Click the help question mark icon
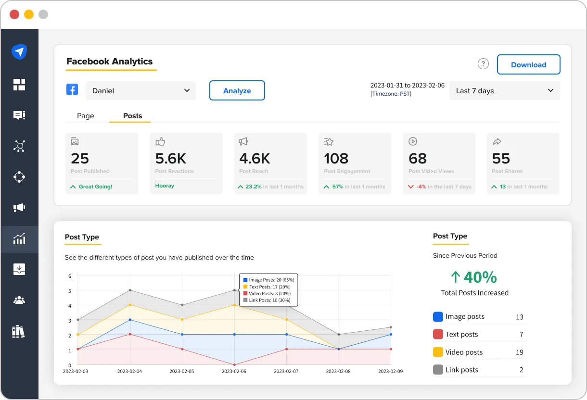Screen dimensions: 587x400 point(483,63)
